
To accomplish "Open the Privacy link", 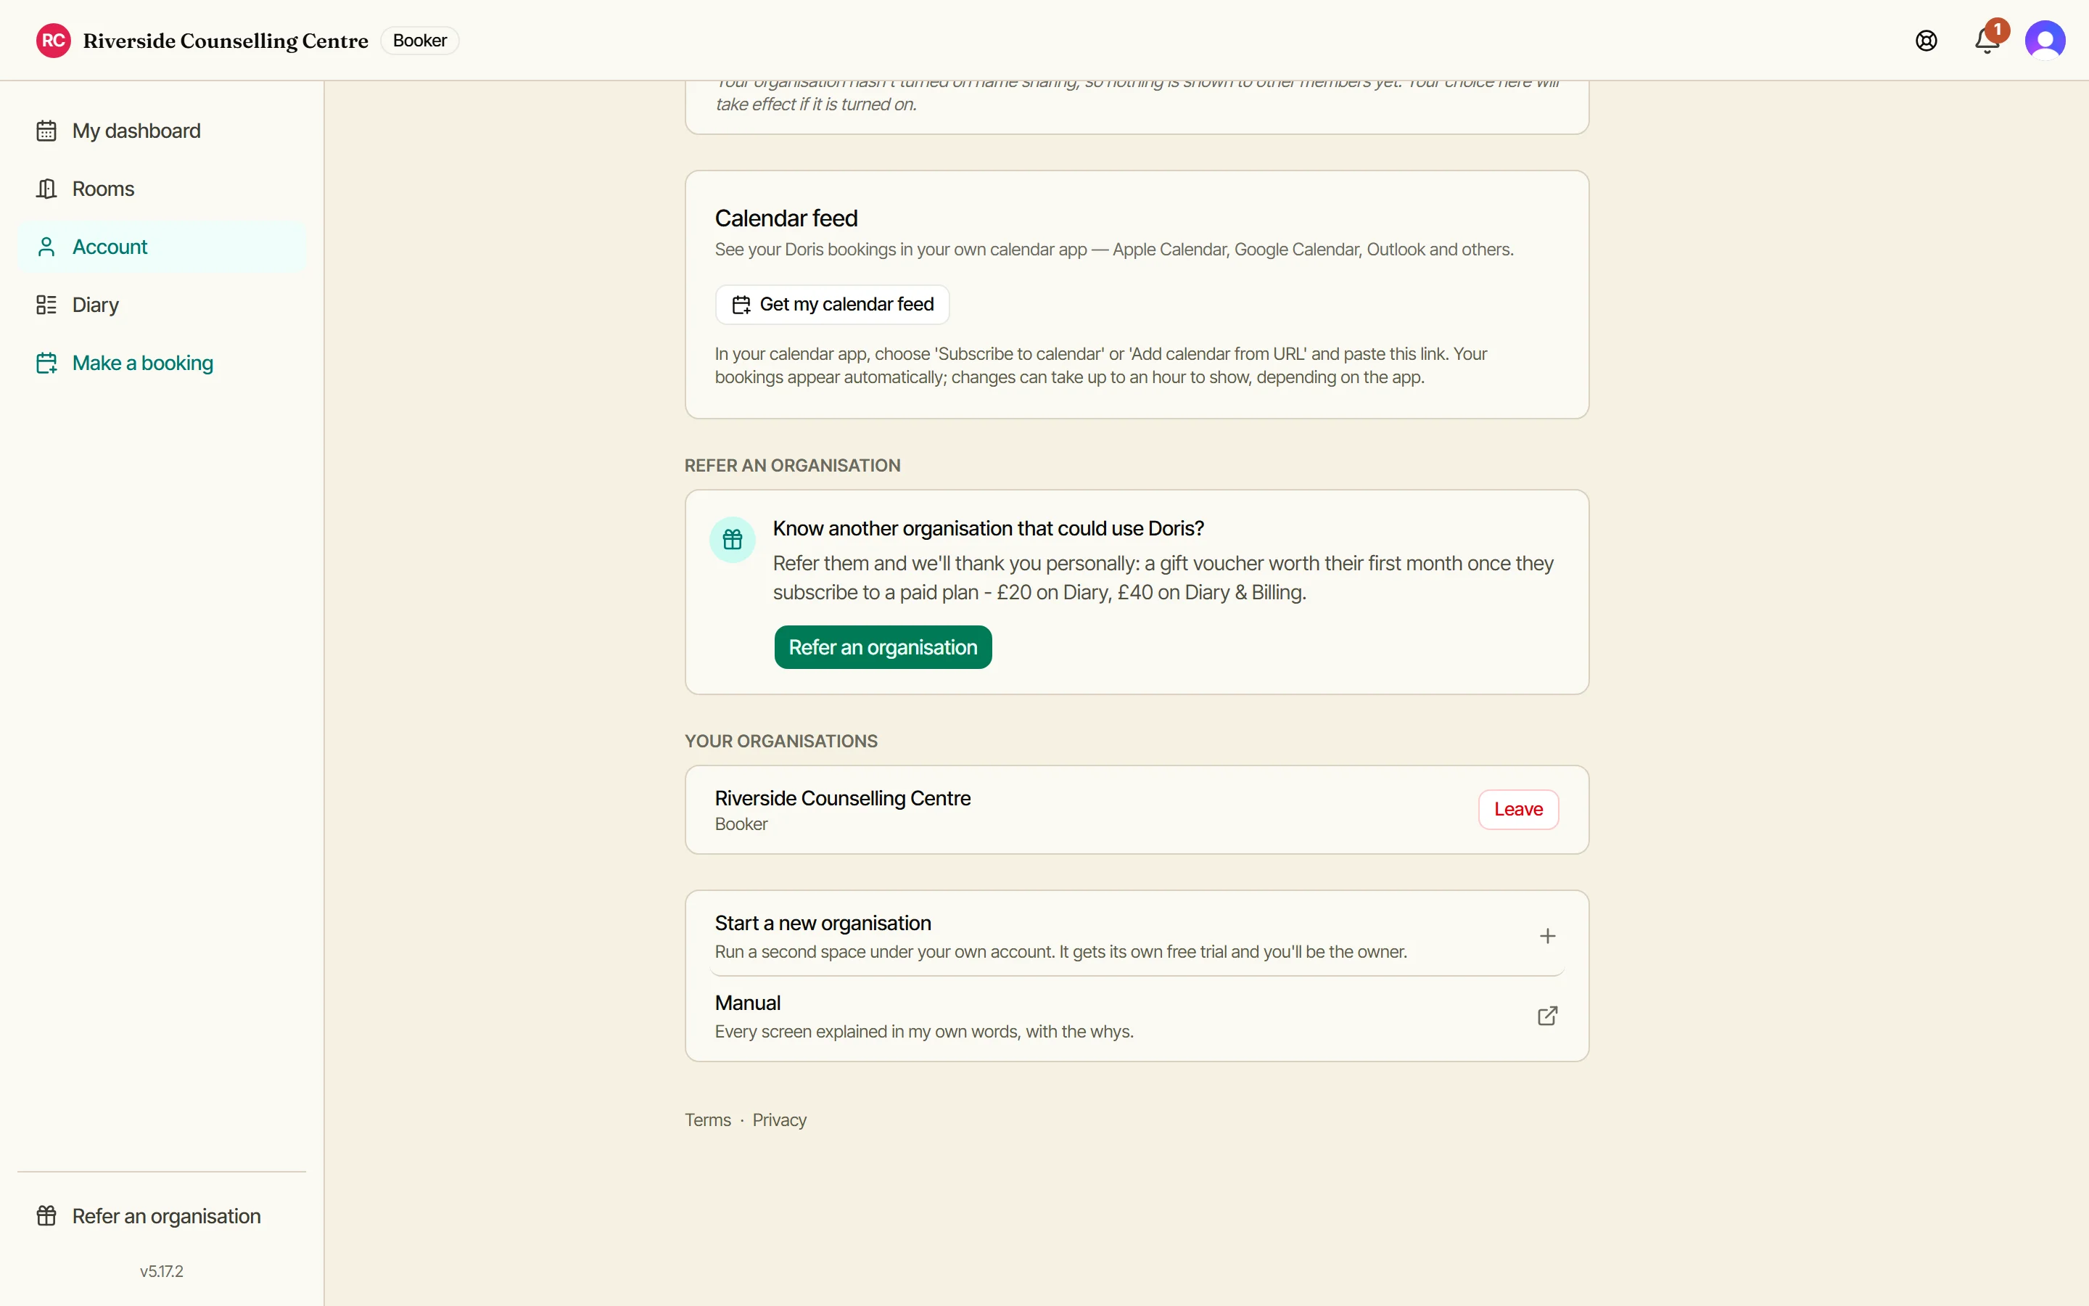I will 780,1120.
